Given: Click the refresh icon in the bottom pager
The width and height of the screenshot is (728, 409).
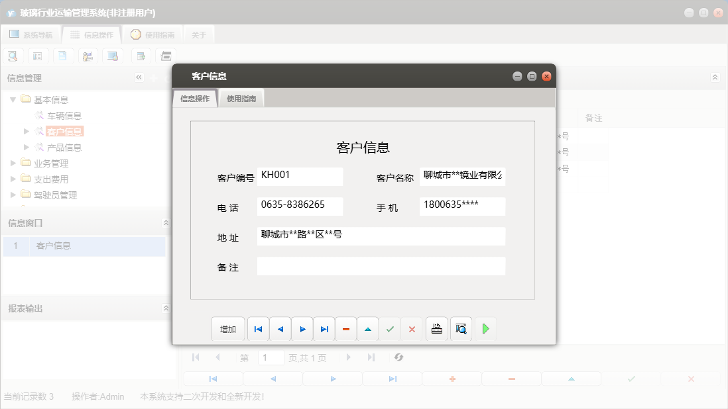Looking at the screenshot, I should point(398,357).
